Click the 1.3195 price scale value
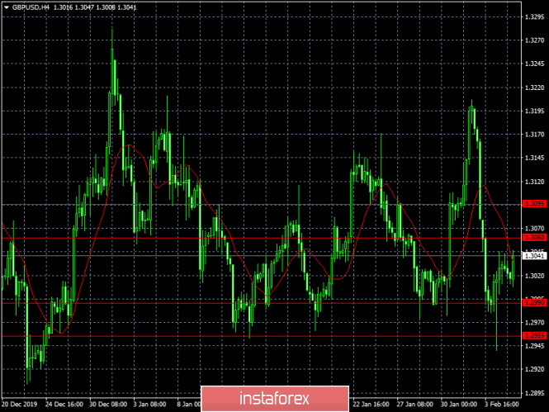The image size is (549, 412). [535, 111]
